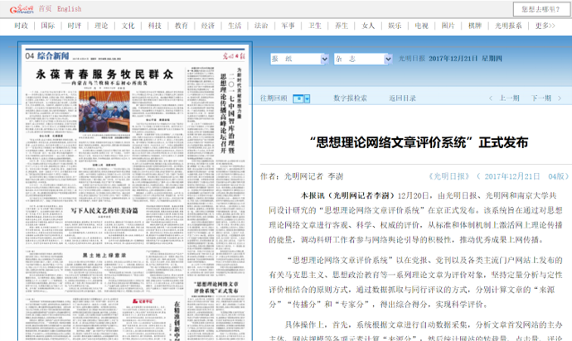
Task: Click the 首页 link in header
Action: point(45,9)
